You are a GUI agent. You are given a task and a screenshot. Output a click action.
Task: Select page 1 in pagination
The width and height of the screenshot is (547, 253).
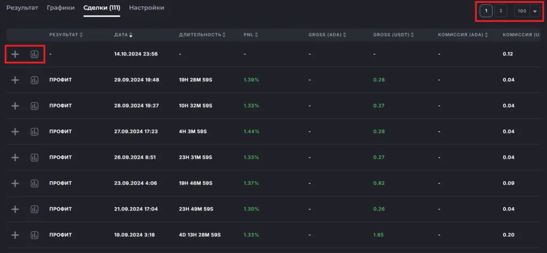[486, 11]
